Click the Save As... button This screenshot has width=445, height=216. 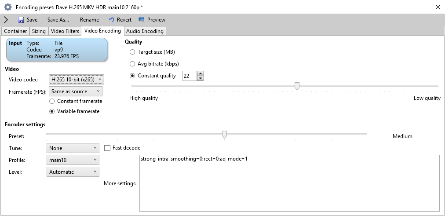click(x=58, y=20)
